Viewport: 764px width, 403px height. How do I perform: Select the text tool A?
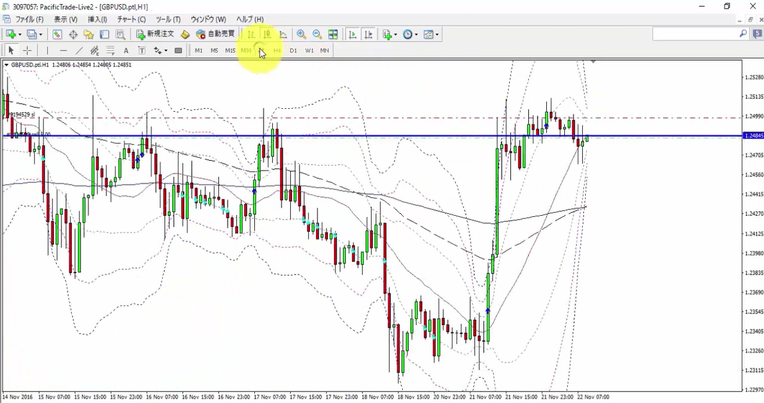click(x=126, y=51)
